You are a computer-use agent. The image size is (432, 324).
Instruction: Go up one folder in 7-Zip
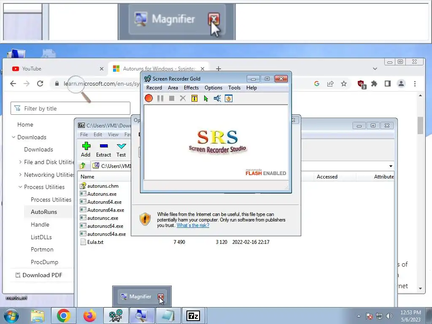click(82, 166)
